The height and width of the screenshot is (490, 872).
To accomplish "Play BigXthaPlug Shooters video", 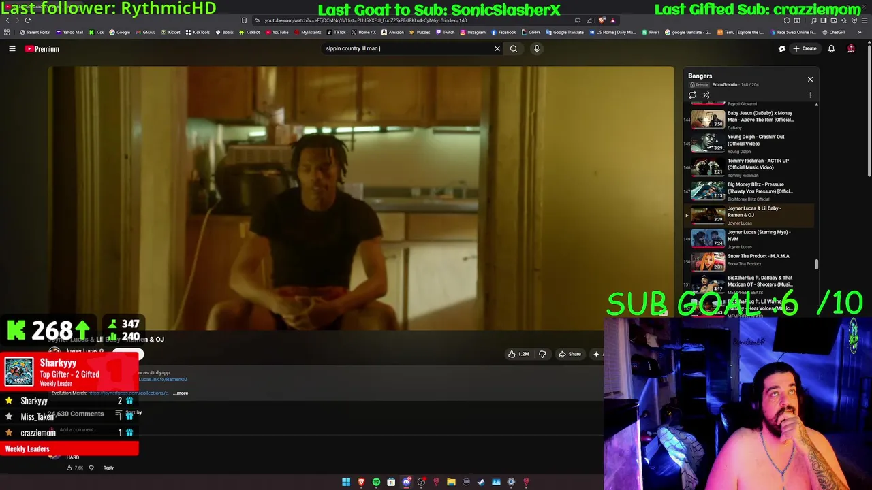I will point(749,284).
